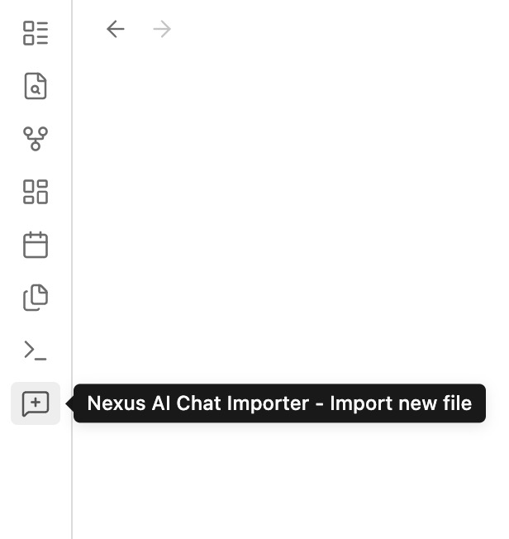
Task: Click the four-square canvas layout icon
Action: 36,192
